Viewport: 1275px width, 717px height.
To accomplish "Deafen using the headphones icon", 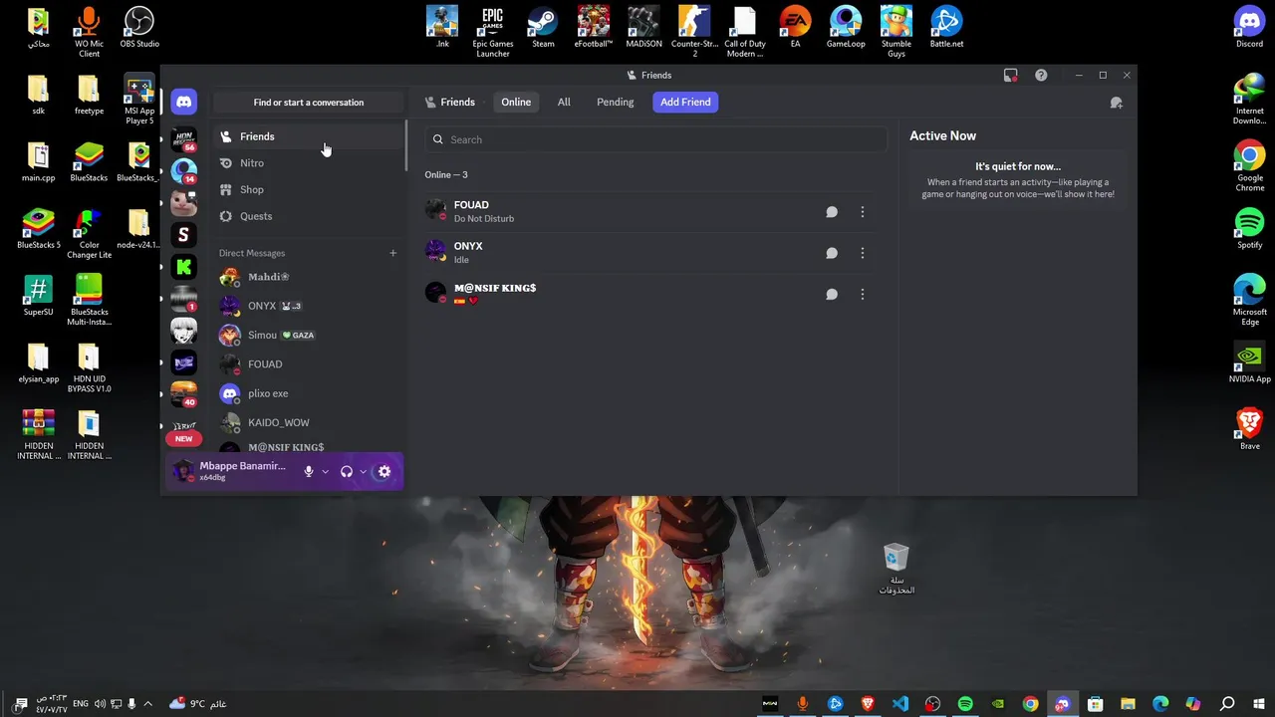I will pyautogui.click(x=347, y=472).
